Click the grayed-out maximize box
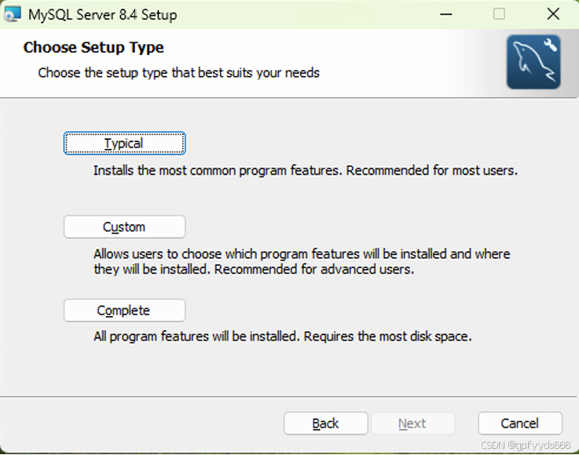Viewport: 579px width, 455px height. 499,14
